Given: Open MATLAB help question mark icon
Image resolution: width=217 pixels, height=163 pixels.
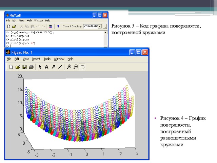Looking at the screenshot, I should [x=58, y=26].
